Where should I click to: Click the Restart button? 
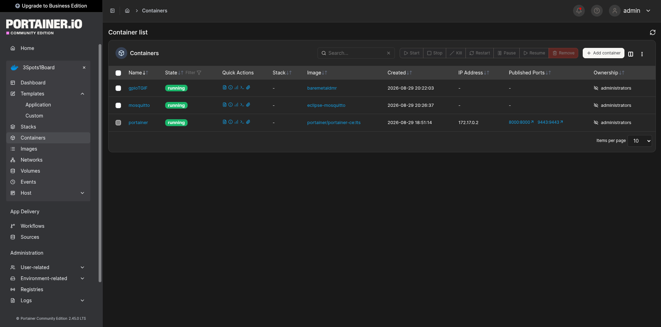tap(480, 53)
